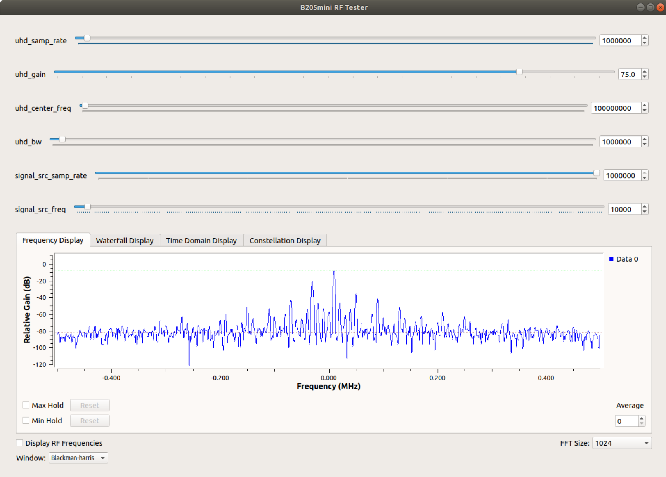This screenshot has width=666, height=477.
Task: Click the uhd_gain down arrow
Action: (x=645, y=77)
